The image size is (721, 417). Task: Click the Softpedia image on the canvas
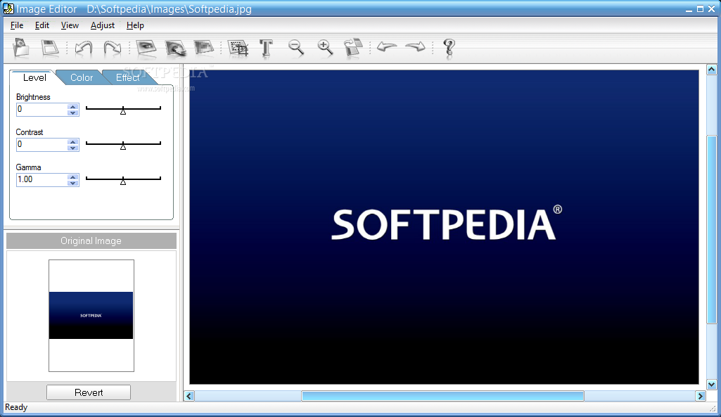[444, 227]
